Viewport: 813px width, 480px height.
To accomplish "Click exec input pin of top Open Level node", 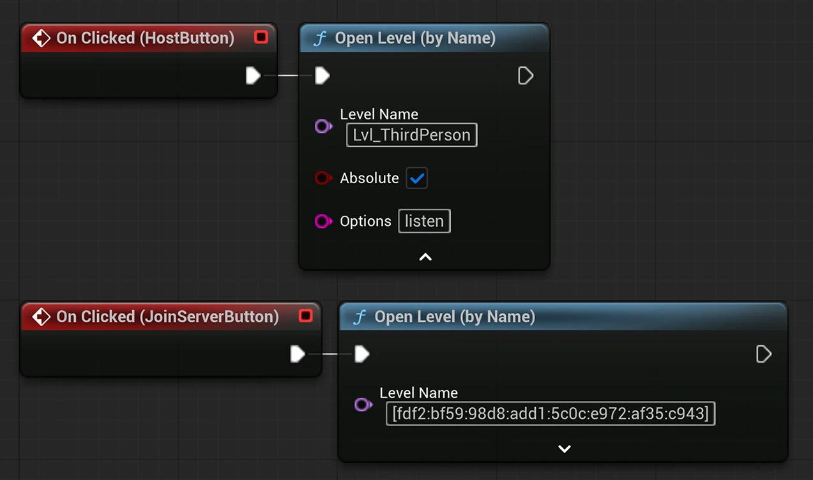I will tap(323, 76).
